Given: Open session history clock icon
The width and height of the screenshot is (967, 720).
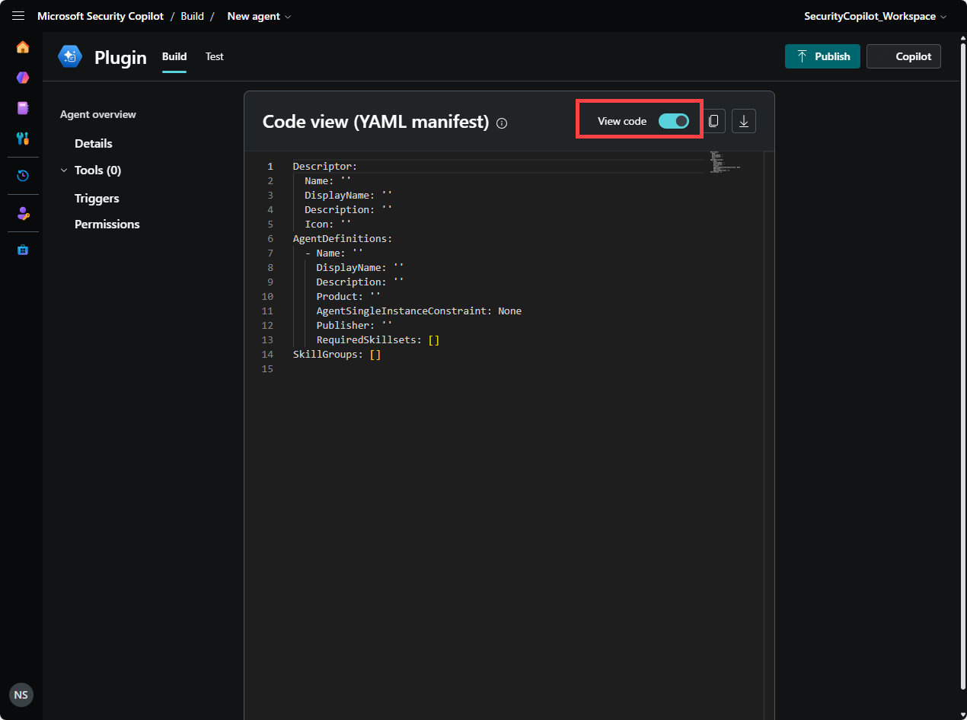Looking at the screenshot, I should click(23, 176).
